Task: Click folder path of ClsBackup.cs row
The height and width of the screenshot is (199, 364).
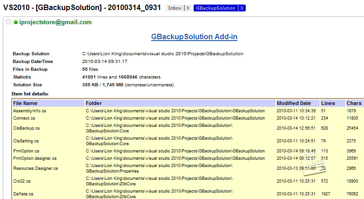Action: 159,128
